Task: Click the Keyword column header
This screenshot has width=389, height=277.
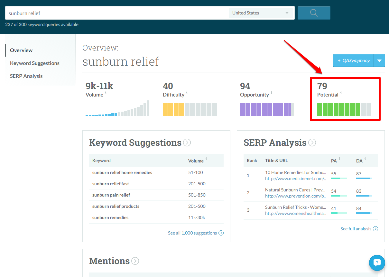Action: coord(101,161)
